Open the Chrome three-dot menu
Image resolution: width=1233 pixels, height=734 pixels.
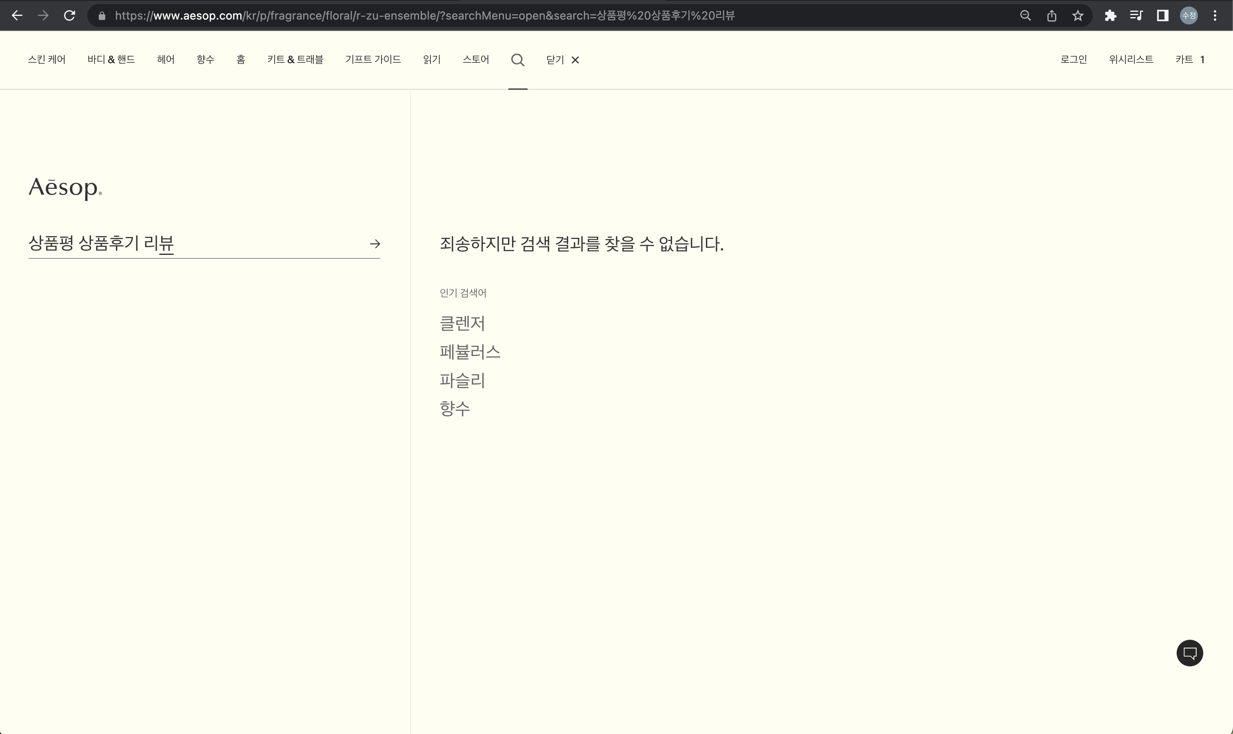pos(1215,16)
